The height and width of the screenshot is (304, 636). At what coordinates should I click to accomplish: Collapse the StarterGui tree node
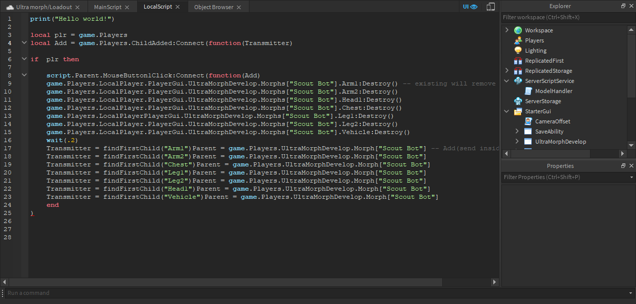pos(506,111)
